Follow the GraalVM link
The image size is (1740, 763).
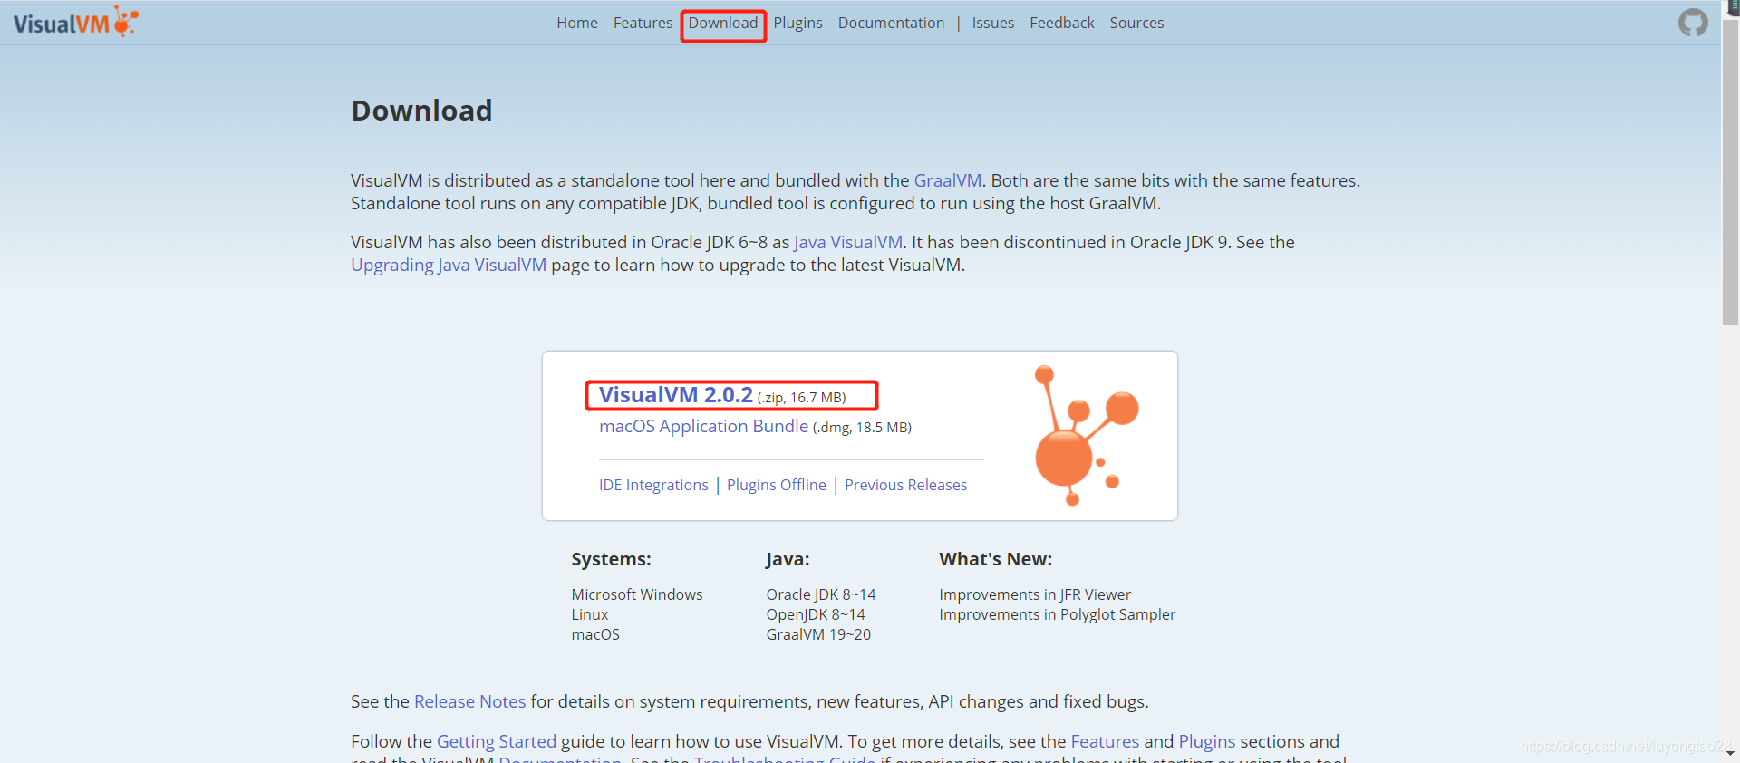(x=947, y=180)
